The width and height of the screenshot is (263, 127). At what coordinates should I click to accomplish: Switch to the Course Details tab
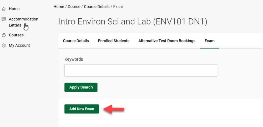(76, 41)
